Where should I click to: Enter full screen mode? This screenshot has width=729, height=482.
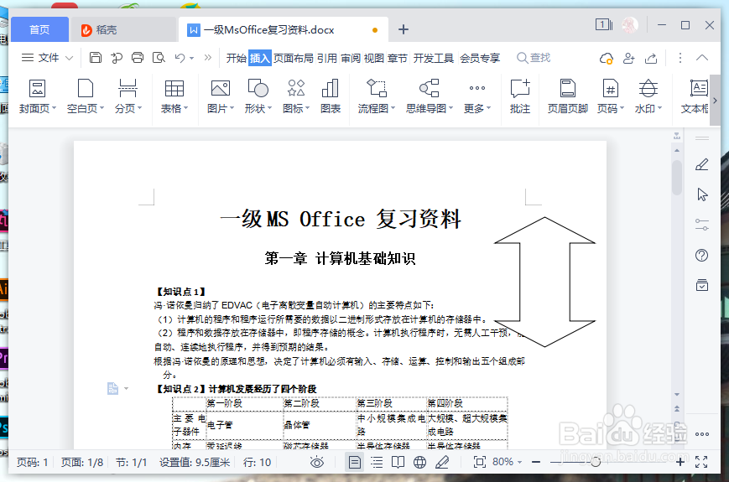(x=701, y=462)
